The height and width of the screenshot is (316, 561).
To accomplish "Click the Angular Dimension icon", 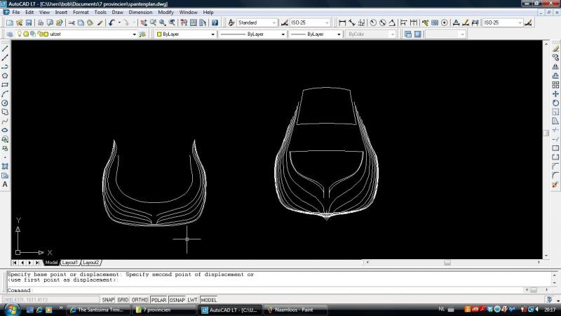I will pos(392,22).
